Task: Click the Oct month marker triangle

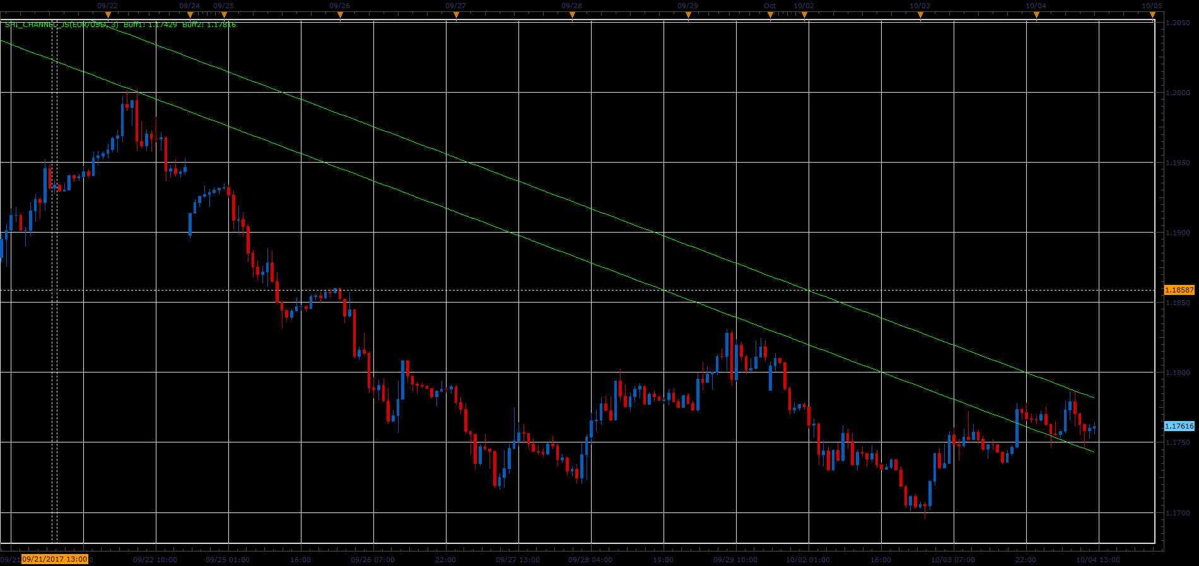Action: 770,15
